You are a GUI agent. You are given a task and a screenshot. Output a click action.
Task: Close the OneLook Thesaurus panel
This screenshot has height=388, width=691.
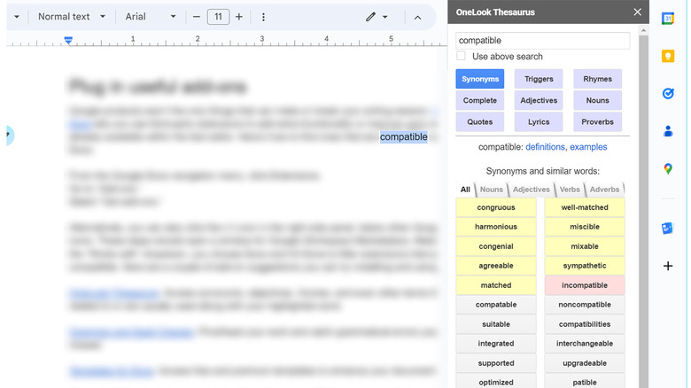click(637, 12)
